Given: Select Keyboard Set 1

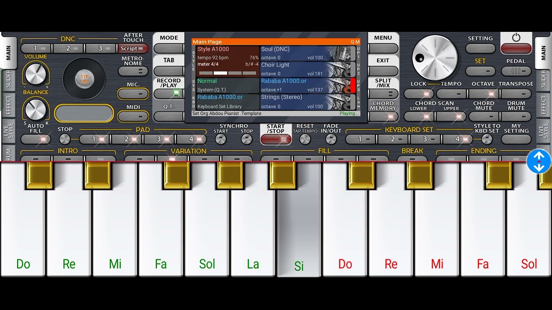Looking at the screenshot, I should pyautogui.click(x=361, y=139).
